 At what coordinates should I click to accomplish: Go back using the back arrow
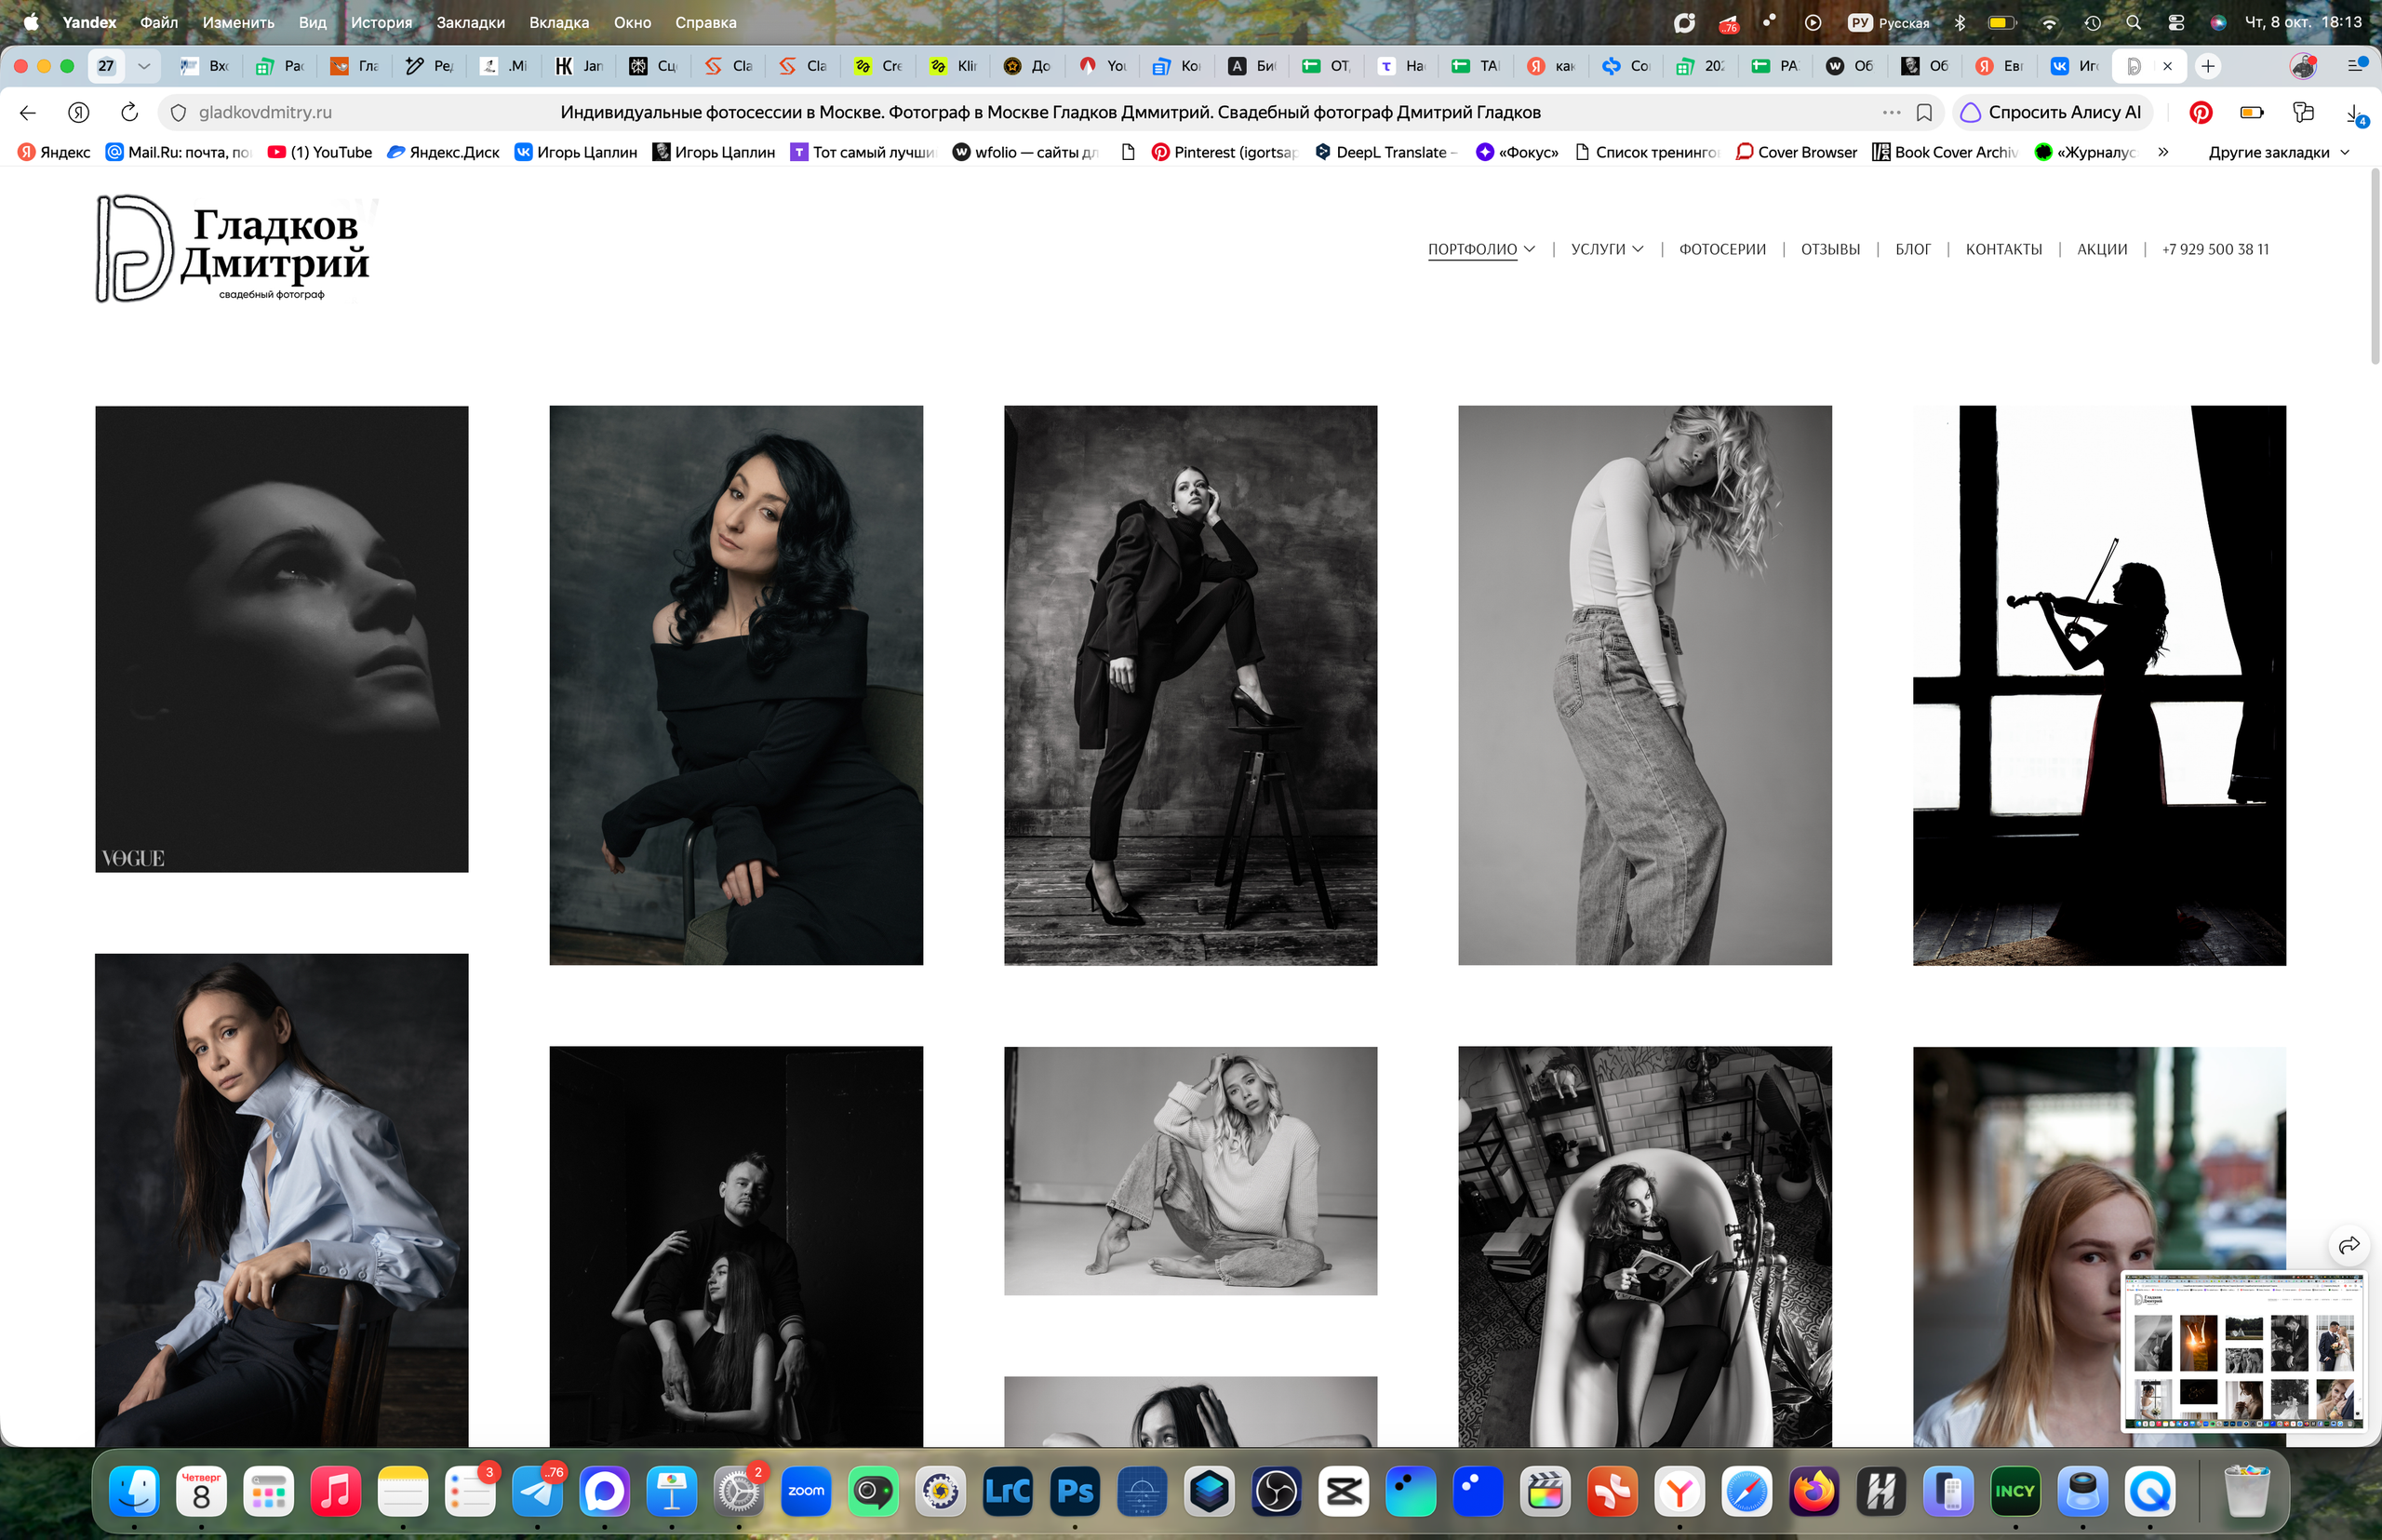(x=28, y=112)
